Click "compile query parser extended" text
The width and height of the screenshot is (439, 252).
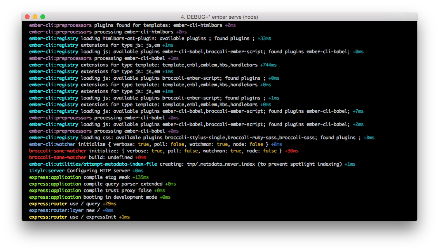point(123,184)
